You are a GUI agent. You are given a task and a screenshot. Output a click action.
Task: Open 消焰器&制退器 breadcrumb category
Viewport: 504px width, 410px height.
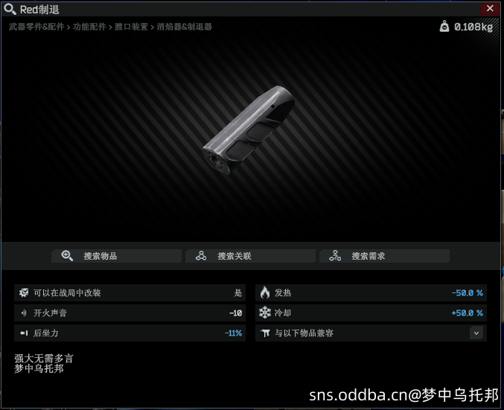185,27
